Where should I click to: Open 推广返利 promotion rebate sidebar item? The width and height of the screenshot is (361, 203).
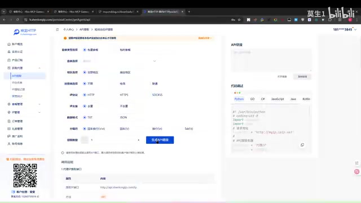(15, 136)
